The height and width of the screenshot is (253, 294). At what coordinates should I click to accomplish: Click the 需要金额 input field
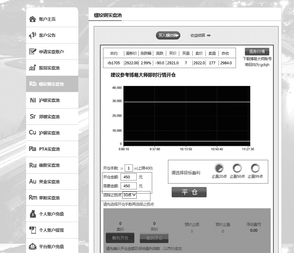pyautogui.click(x=128, y=186)
